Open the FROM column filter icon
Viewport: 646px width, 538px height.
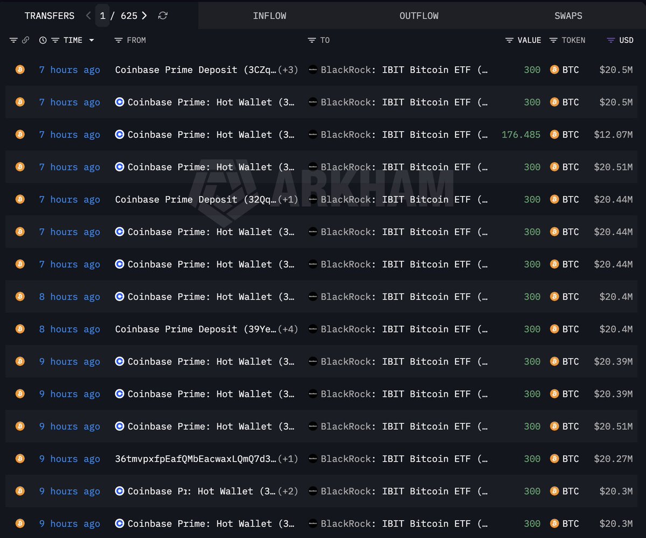[x=118, y=40]
